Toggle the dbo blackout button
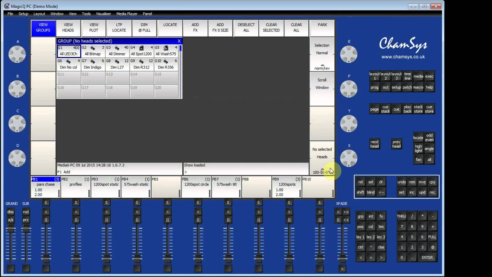 [x=10, y=212]
